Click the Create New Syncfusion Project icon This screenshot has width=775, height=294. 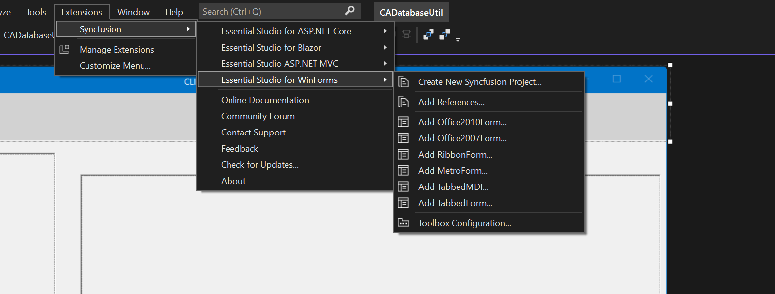(403, 82)
